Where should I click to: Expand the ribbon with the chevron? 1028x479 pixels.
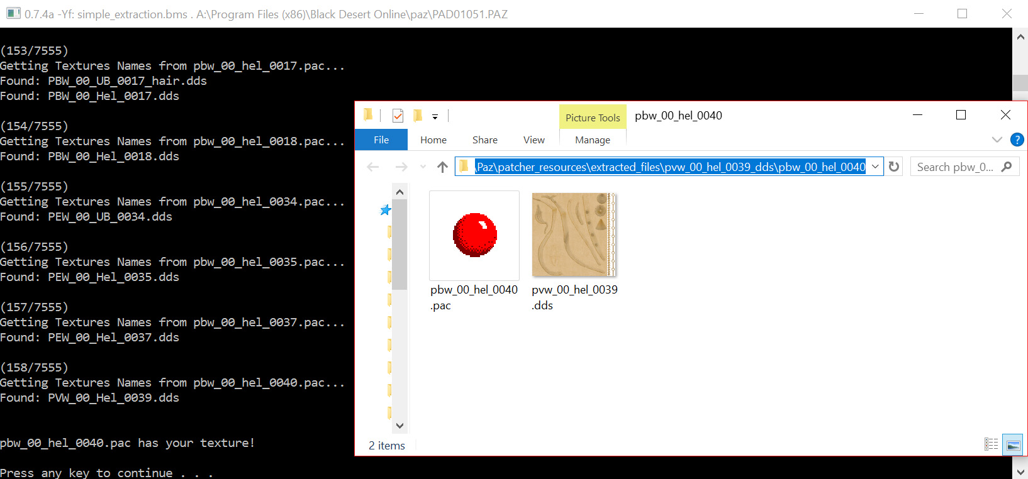tap(997, 140)
